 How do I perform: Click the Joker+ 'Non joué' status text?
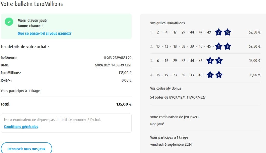click(x=157, y=124)
